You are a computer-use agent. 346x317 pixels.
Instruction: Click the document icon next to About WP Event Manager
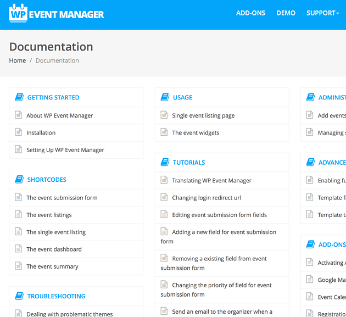pos(18,115)
